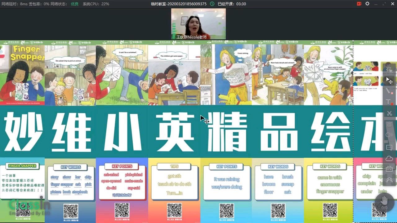397x223 pixels.
Task: Click the blue KEY POINTS 'It was raining' heading
Action: tap(227, 167)
